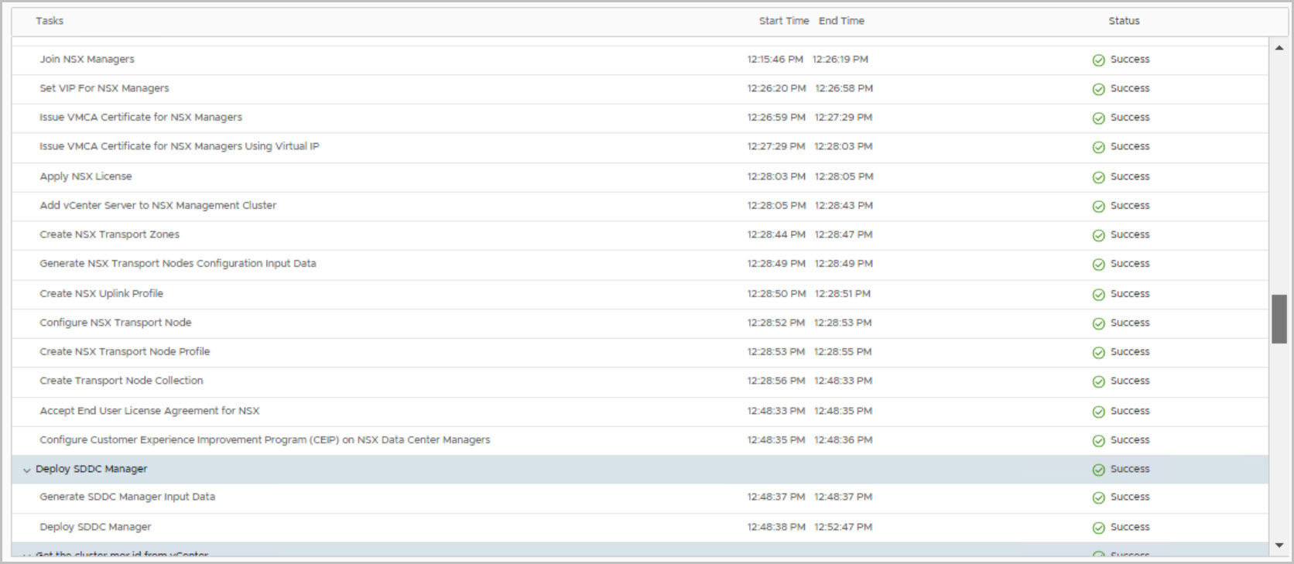
Task: Click the vertical scrollbar thumb
Action: 1279,318
